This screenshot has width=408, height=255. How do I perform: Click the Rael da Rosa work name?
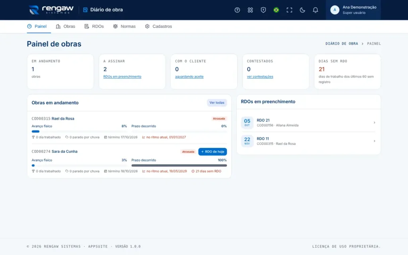point(63,118)
